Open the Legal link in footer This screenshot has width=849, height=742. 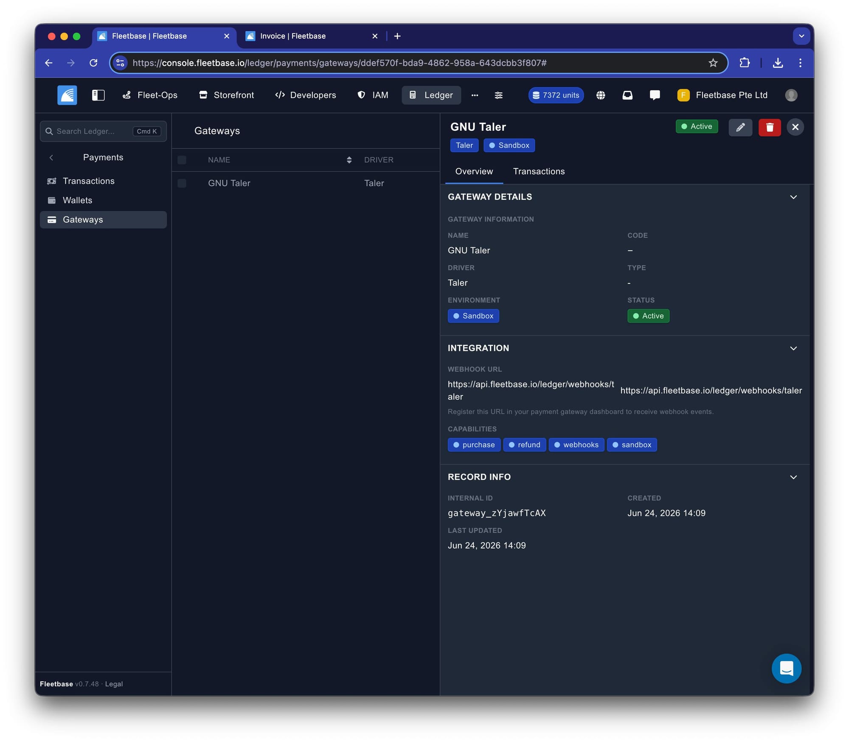coord(114,684)
